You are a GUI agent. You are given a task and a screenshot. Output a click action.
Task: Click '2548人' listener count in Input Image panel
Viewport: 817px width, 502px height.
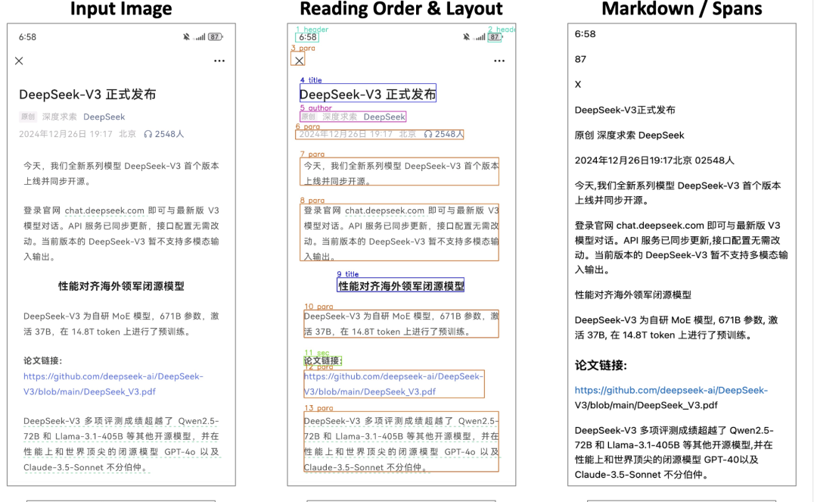click(x=169, y=134)
